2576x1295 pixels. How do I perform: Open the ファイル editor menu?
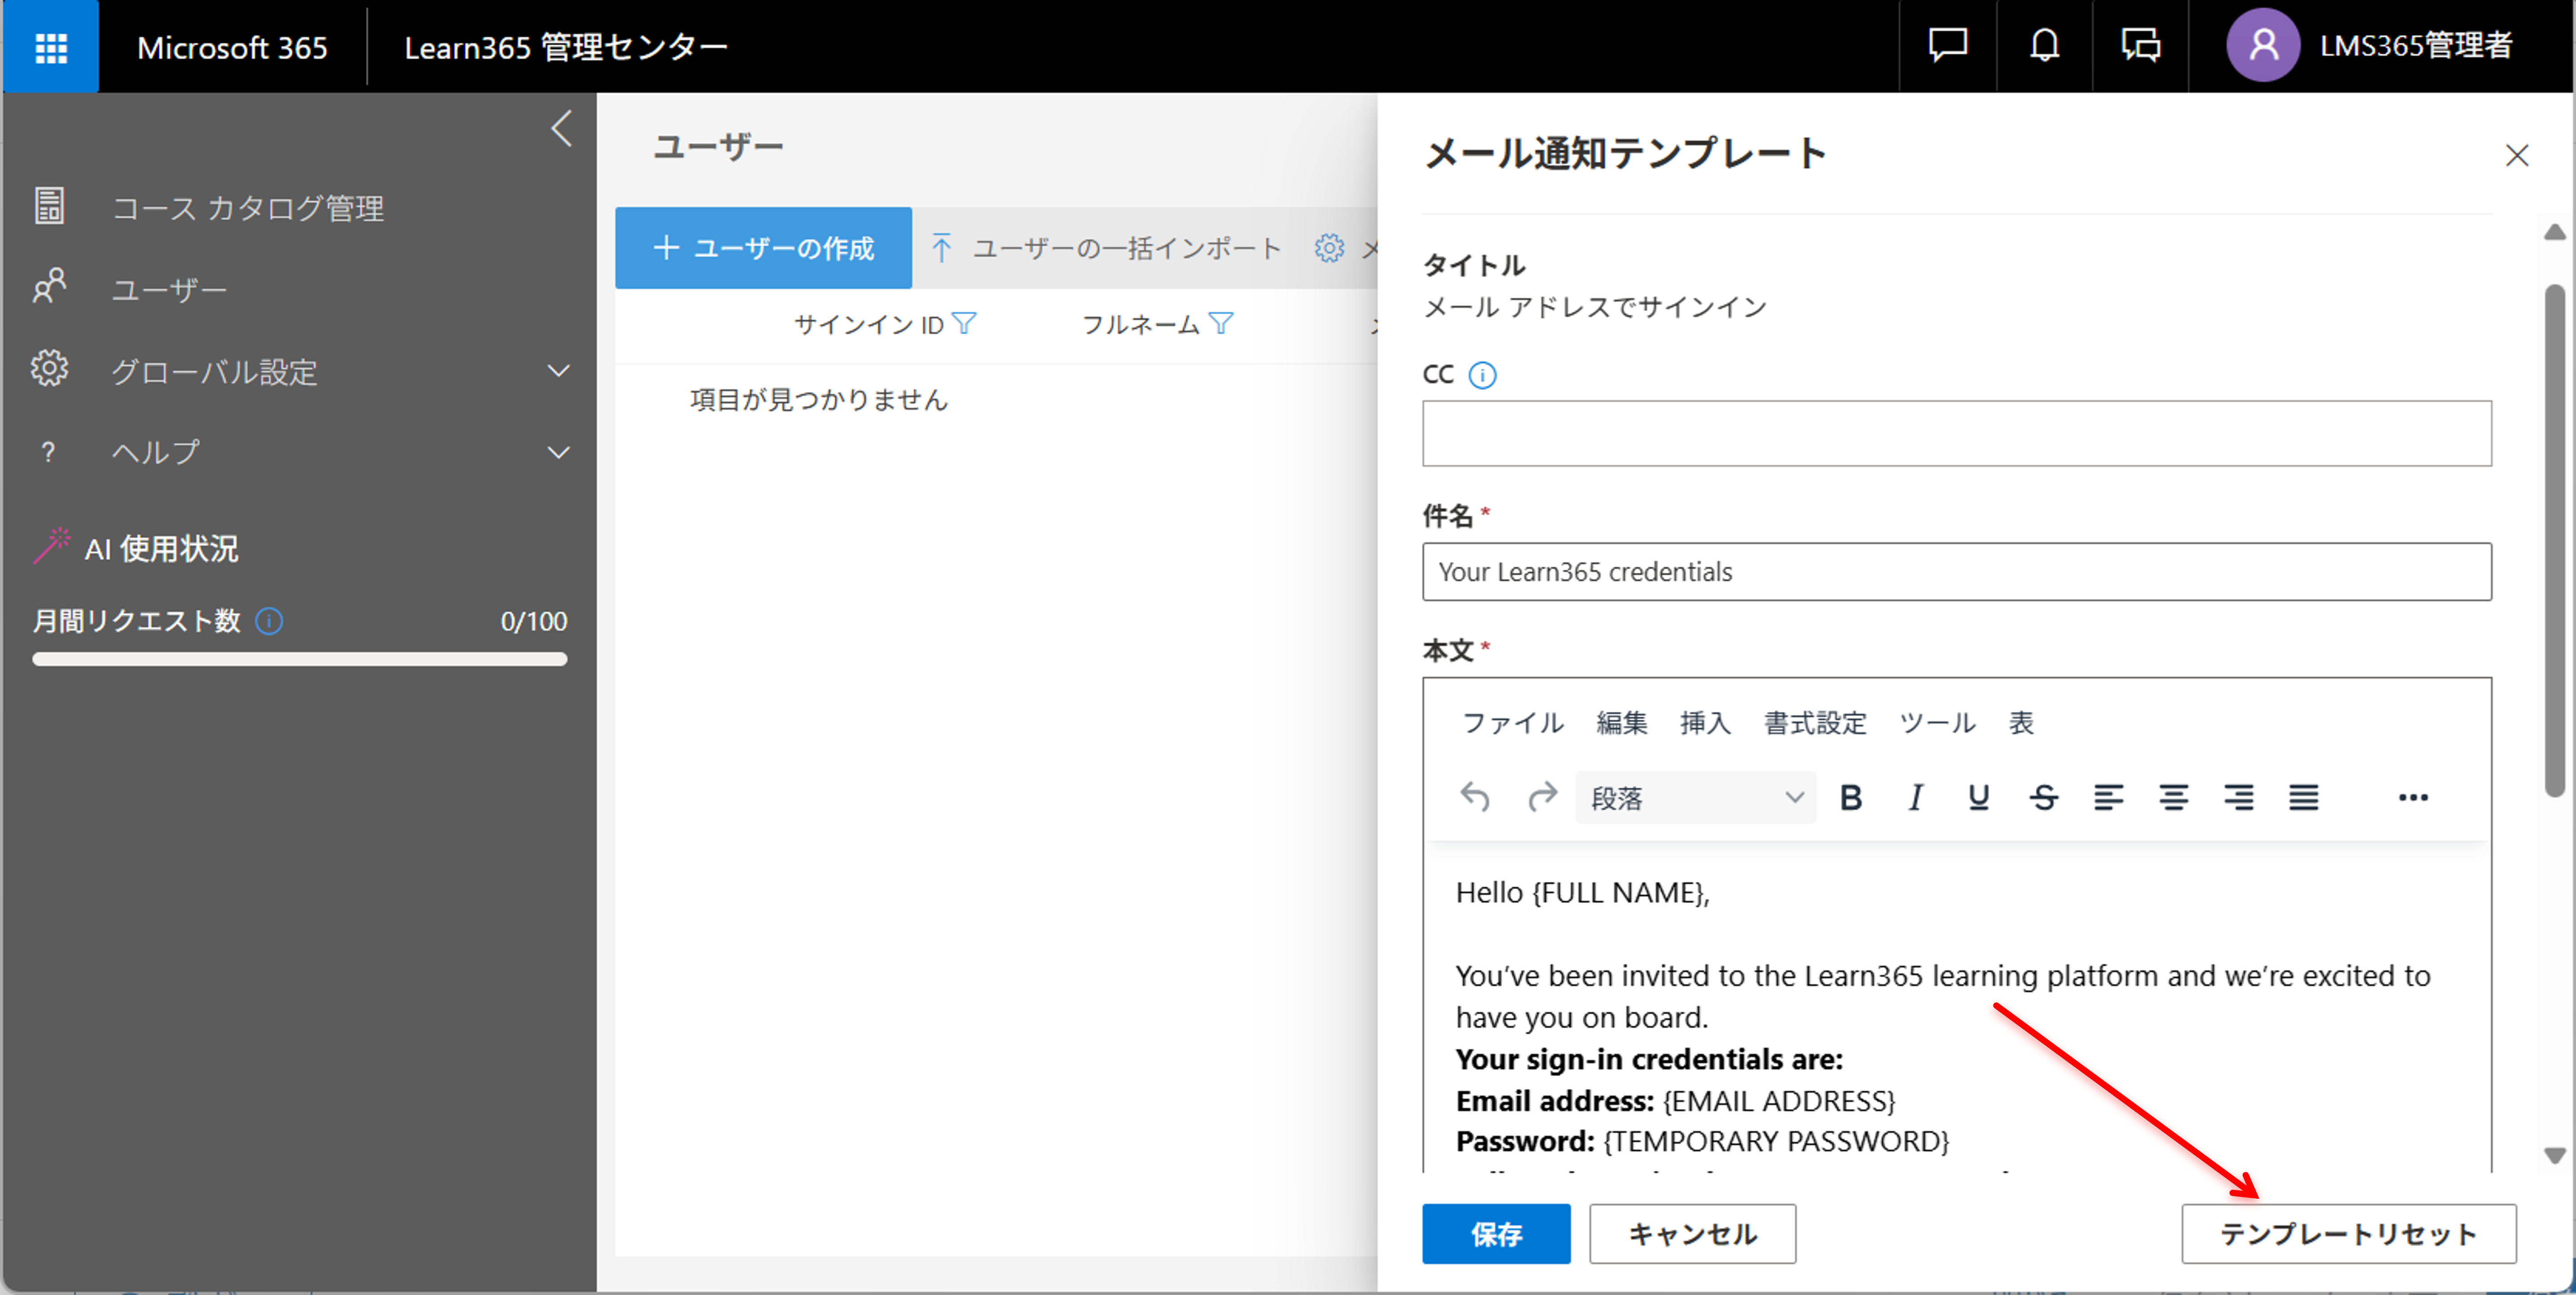[1512, 722]
